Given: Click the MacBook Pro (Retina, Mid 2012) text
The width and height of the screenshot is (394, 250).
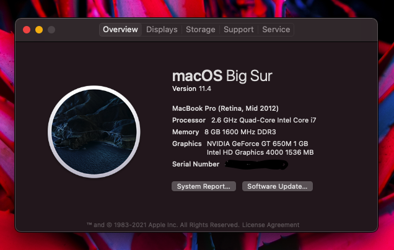Looking at the screenshot, I should pyautogui.click(x=225, y=108).
